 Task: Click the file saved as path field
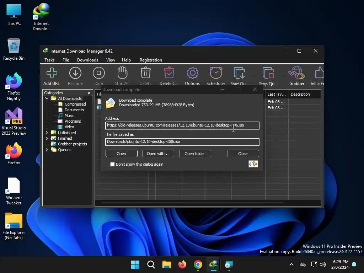point(182,142)
